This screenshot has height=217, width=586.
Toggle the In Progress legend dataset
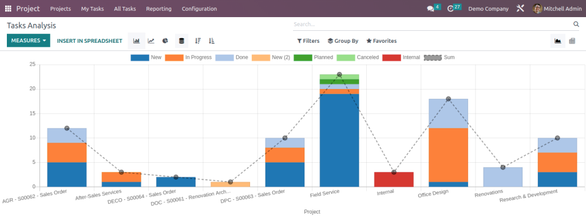pyautogui.click(x=188, y=58)
